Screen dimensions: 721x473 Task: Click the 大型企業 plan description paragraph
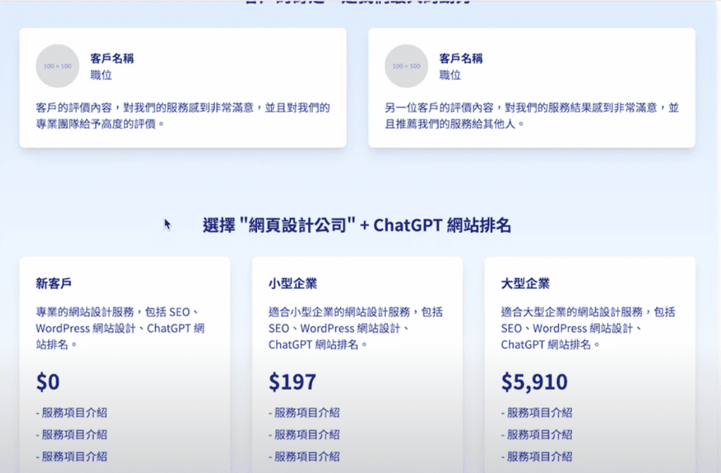[x=588, y=328]
